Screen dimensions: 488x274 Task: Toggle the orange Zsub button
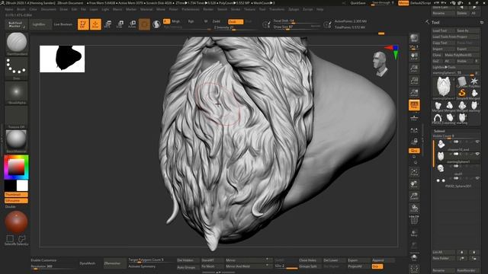[236, 22]
